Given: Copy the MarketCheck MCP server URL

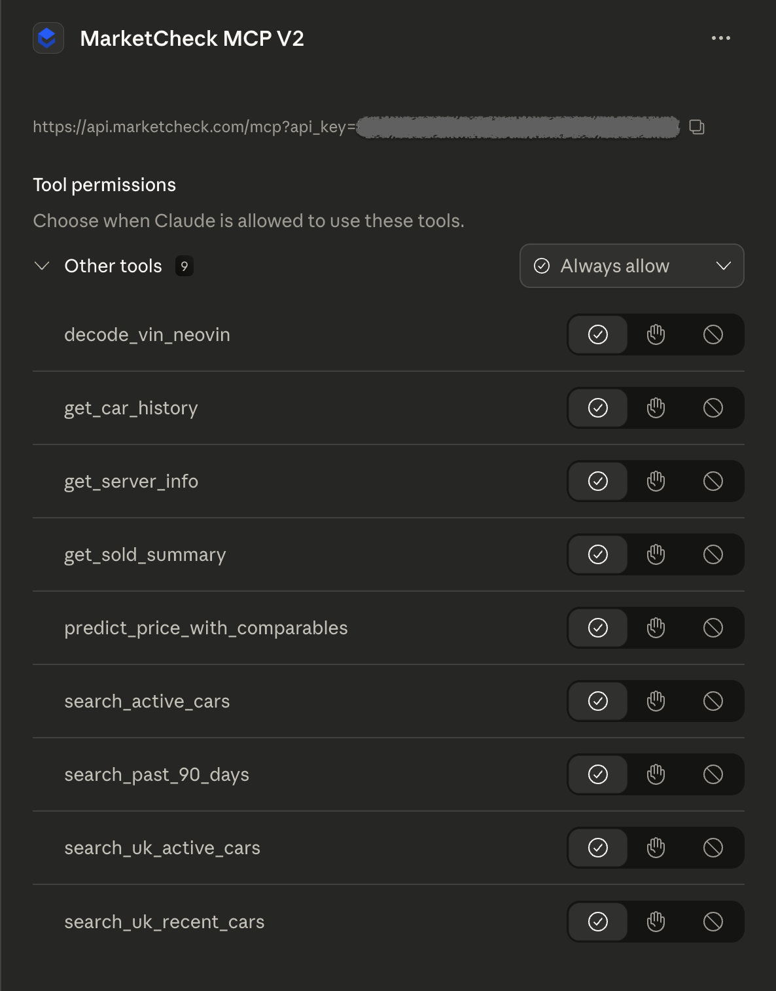Looking at the screenshot, I should 697,127.
